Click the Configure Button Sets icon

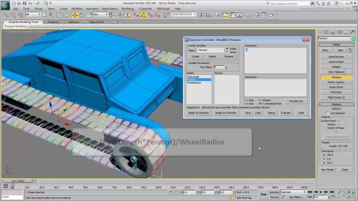coord(350,50)
